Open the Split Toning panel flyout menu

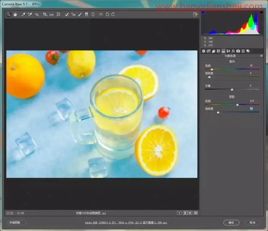pyautogui.click(x=261, y=56)
